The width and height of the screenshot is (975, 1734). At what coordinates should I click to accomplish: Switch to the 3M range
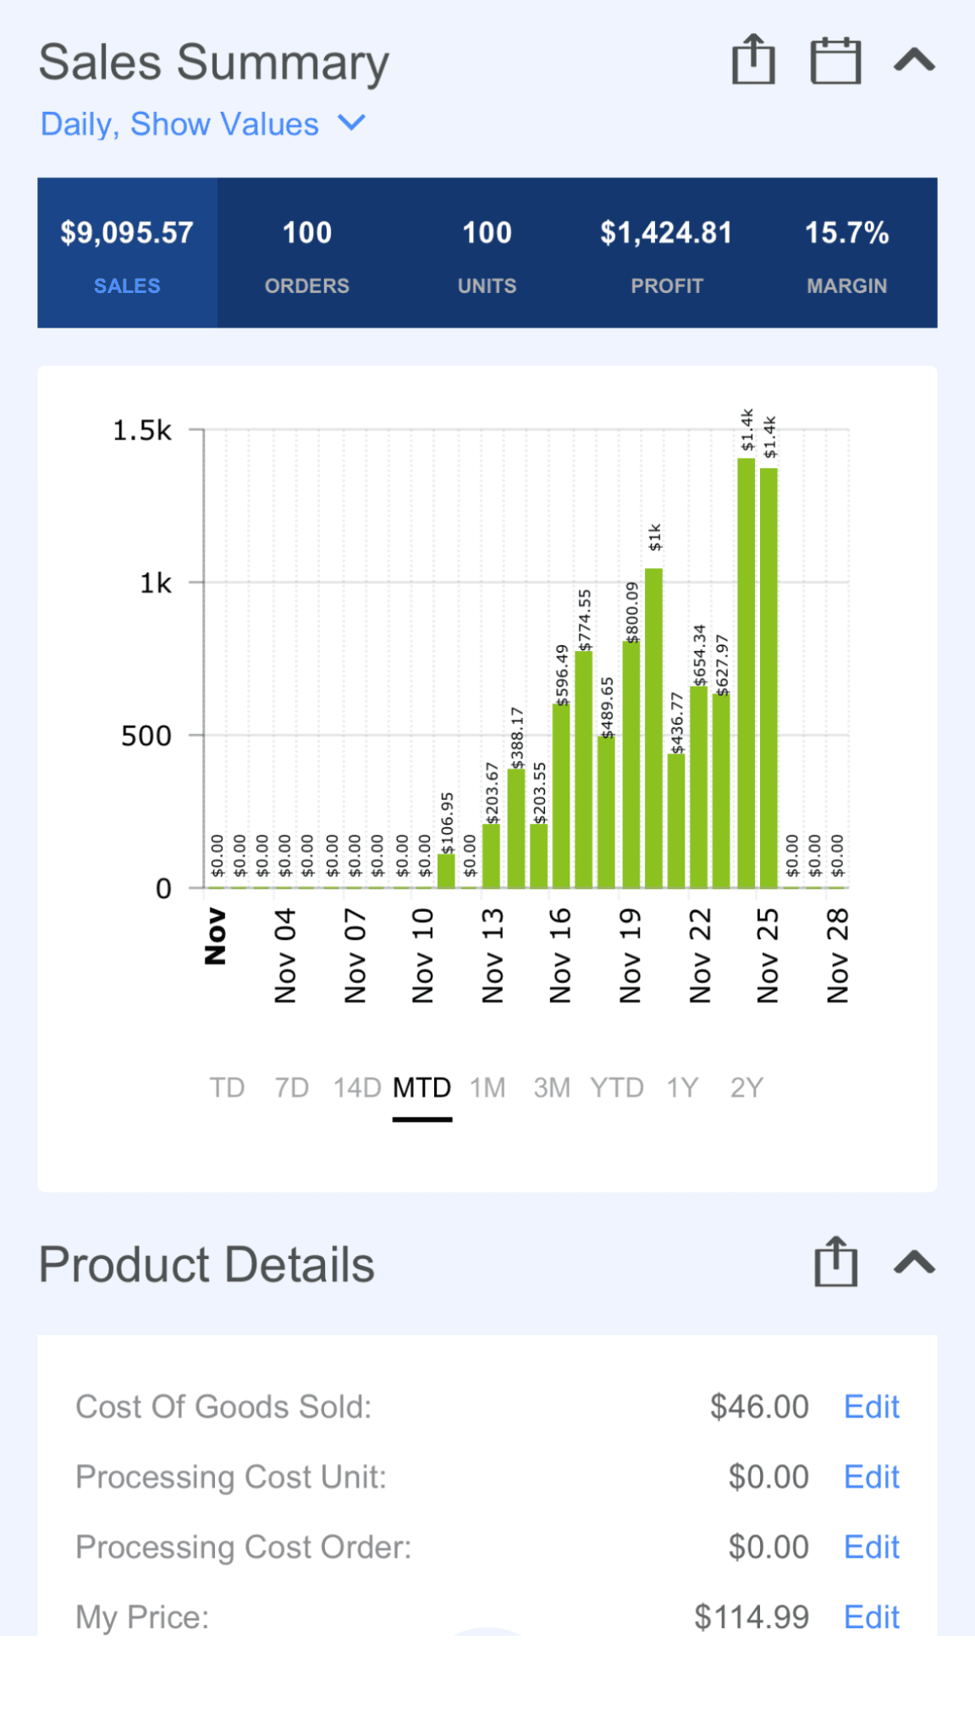pyautogui.click(x=552, y=1087)
